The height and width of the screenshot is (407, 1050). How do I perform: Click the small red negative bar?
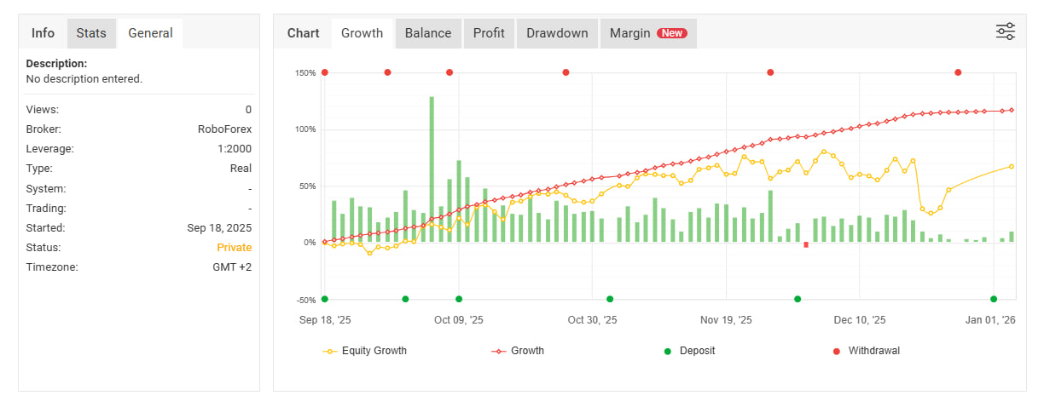(806, 245)
